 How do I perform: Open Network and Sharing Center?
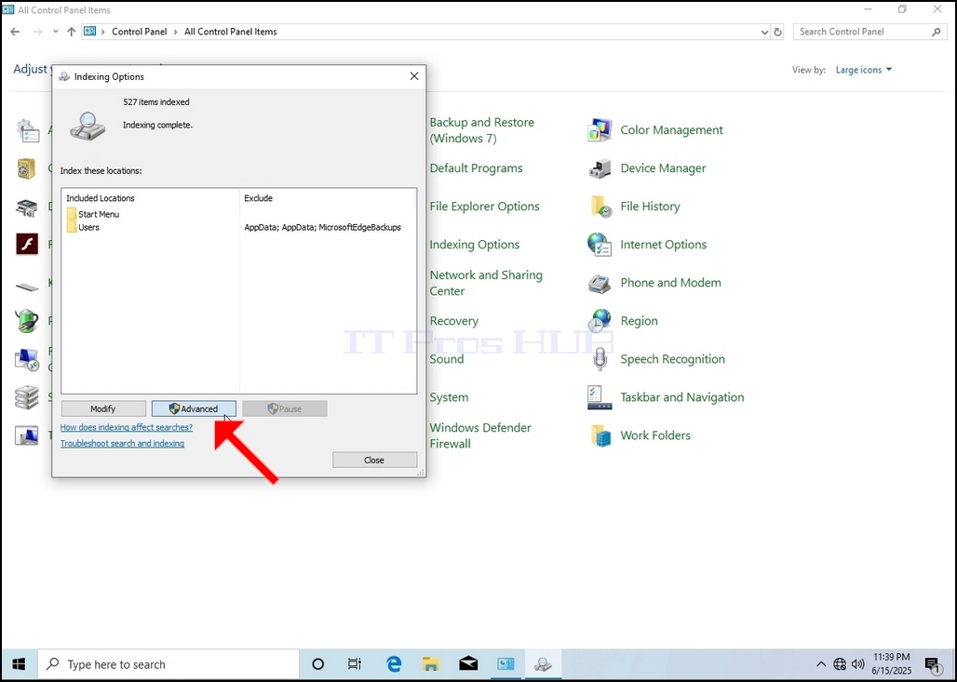pyautogui.click(x=486, y=283)
